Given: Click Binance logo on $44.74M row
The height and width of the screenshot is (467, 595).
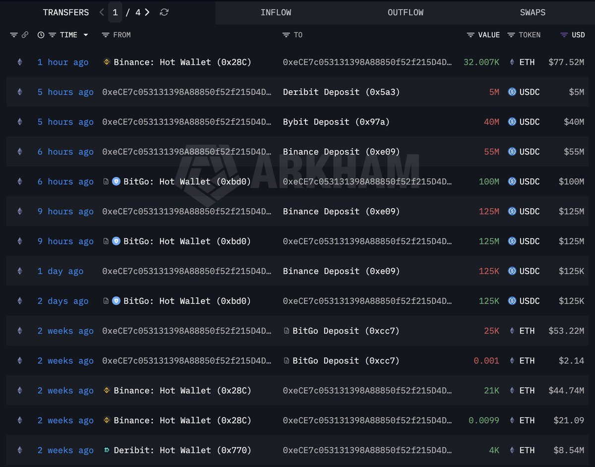Looking at the screenshot, I should 106,391.
